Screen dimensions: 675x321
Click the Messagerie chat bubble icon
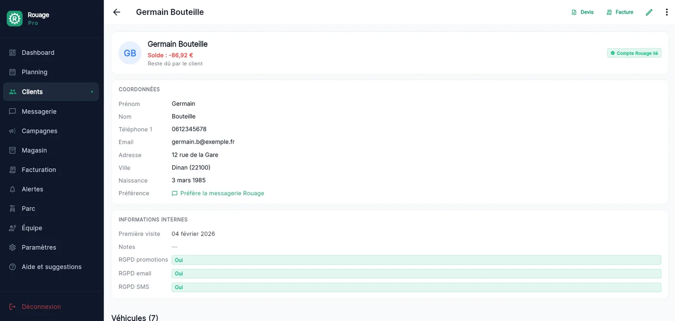click(13, 111)
